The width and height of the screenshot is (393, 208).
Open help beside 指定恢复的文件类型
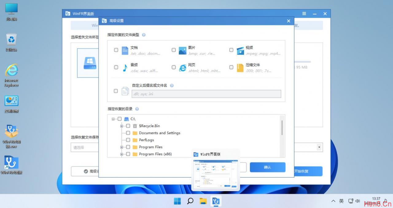[144, 35]
